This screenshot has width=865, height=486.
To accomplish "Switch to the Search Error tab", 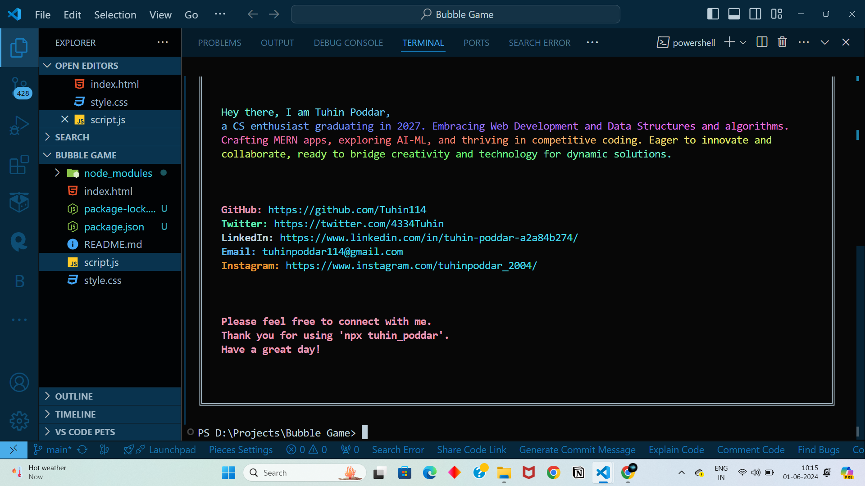I will 539,43.
